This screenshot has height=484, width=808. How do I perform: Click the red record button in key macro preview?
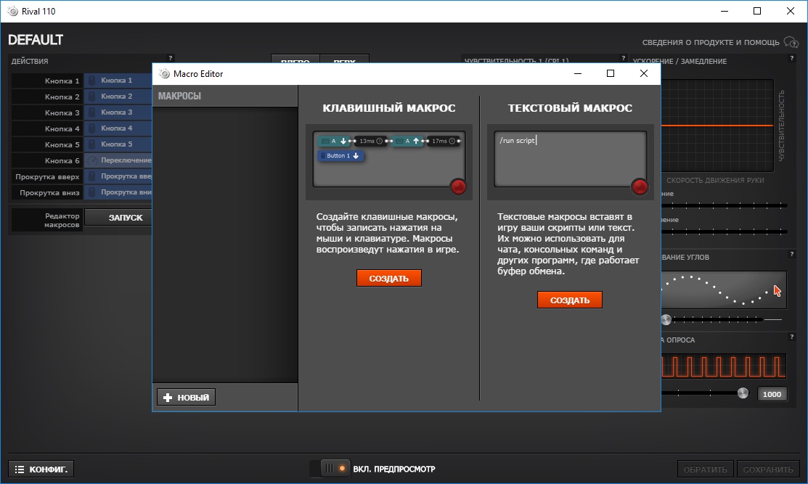point(458,186)
